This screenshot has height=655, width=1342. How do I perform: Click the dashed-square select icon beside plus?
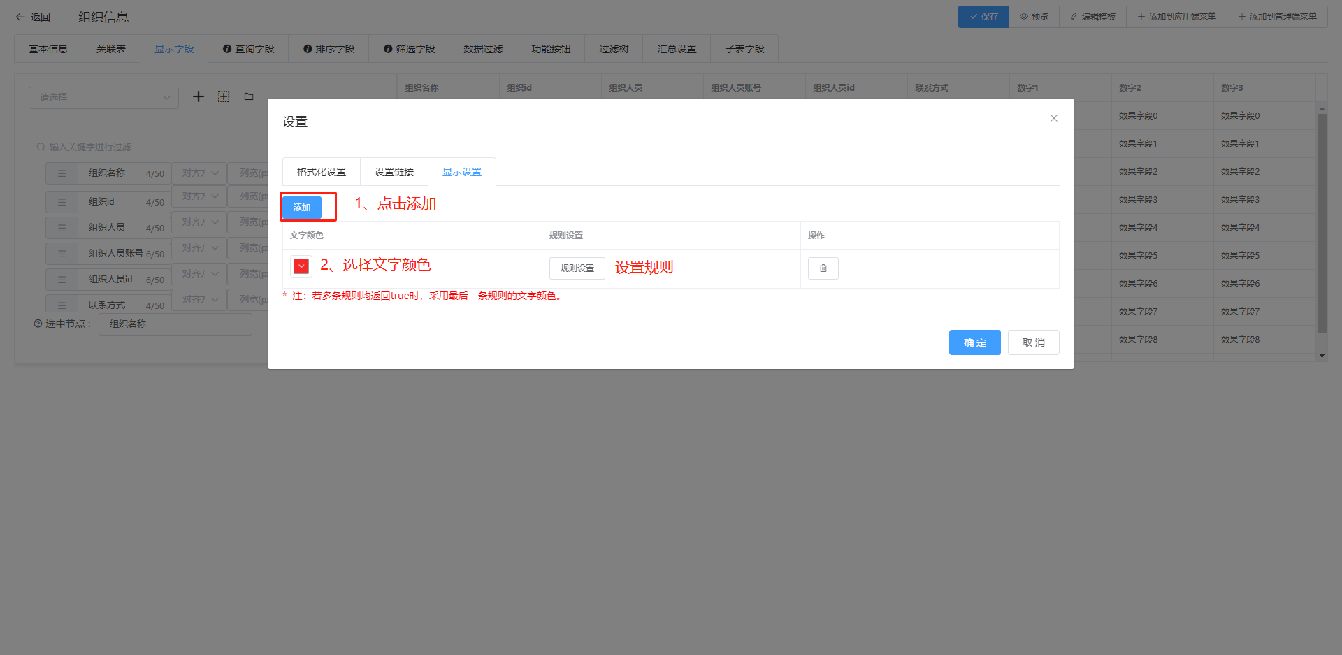(224, 96)
